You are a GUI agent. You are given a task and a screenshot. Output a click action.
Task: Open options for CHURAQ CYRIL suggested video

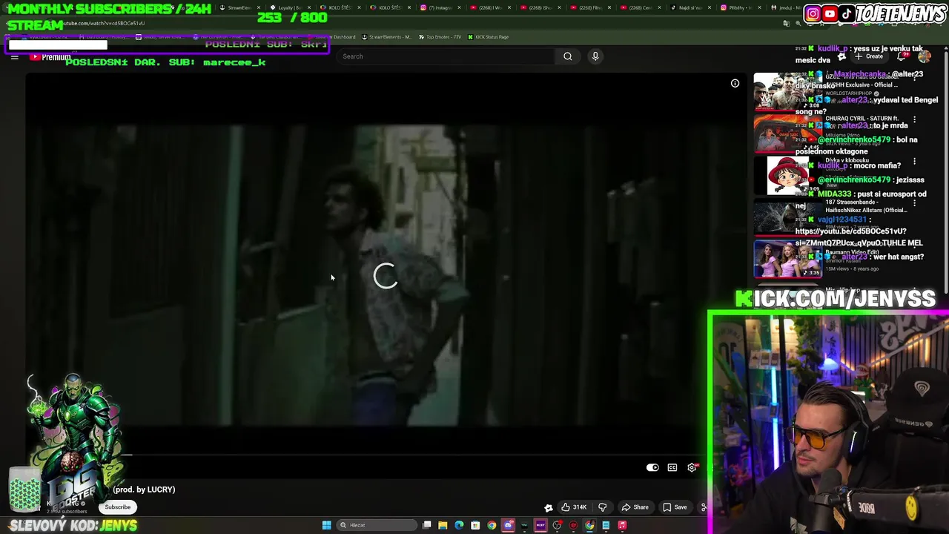coord(914,119)
